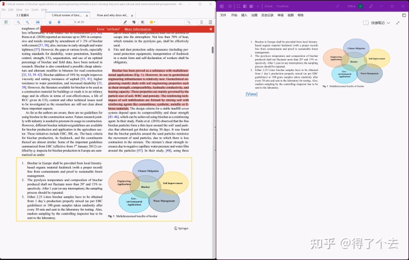Open the Tools menu in the PDF reader
This screenshot has width=409, height=260.
pos(35,10)
